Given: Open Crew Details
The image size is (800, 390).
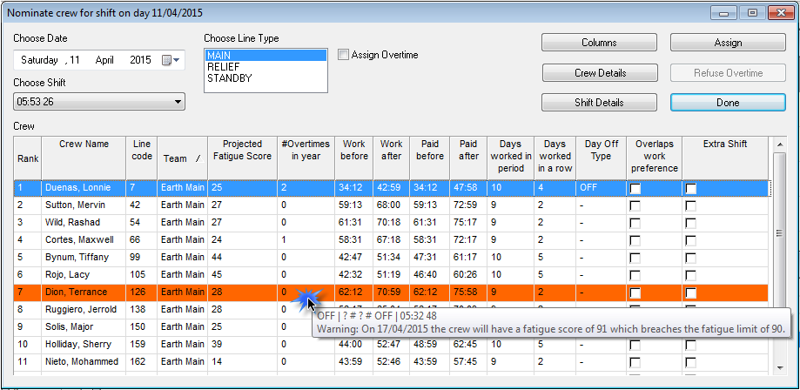Looking at the screenshot, I should point(599,73).
